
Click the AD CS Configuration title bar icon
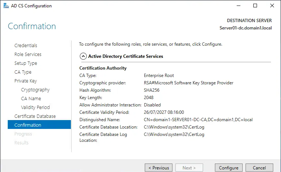(x=5, y=6)
